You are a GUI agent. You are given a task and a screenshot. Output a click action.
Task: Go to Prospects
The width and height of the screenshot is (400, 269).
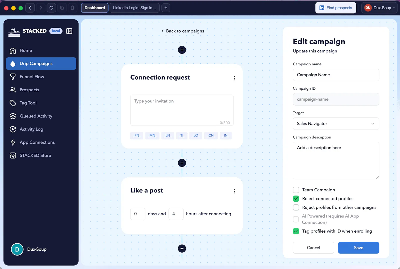coord(41,90)
